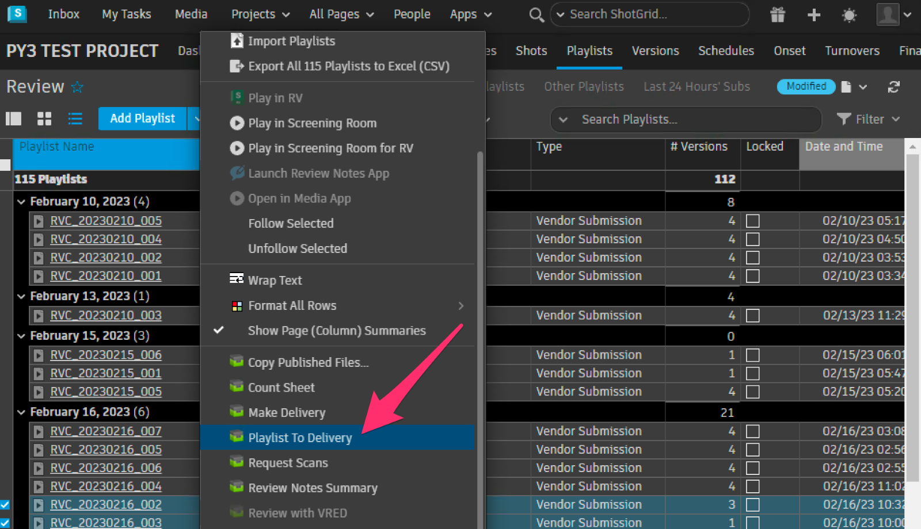Toggle Show Page (Column) Summaries checkmark

[x=219, y=330]
